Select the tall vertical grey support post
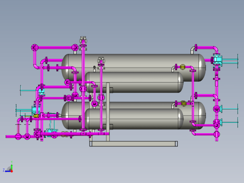Viewport: 244px width, 183px height. pos(108,112)
